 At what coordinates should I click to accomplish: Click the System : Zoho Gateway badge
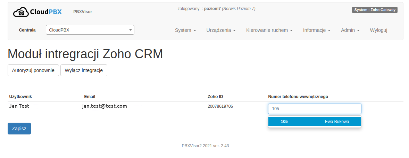[375, 10]
